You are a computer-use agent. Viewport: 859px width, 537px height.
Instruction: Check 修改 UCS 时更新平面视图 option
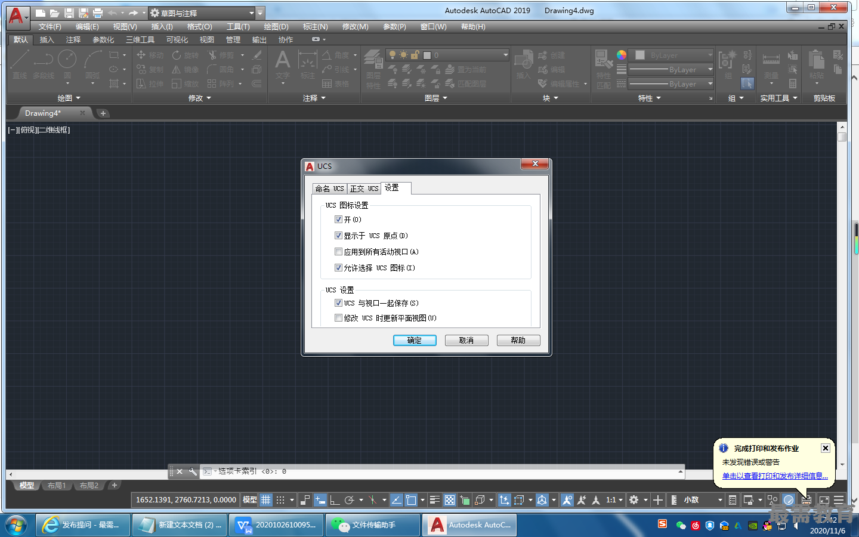(x=338, y=318)
